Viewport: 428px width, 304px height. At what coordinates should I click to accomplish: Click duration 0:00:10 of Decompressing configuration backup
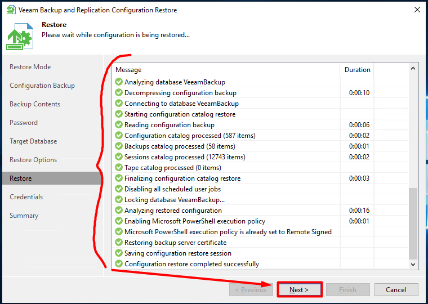tap(359, 93)
